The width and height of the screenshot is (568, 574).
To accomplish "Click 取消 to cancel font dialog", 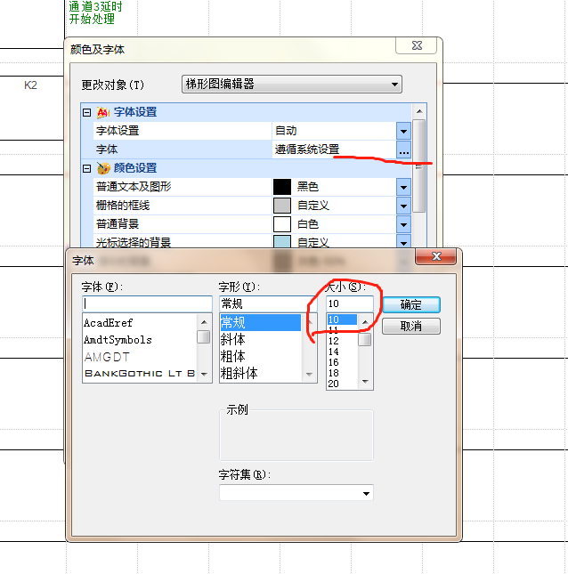I will (x=411, y=327).
